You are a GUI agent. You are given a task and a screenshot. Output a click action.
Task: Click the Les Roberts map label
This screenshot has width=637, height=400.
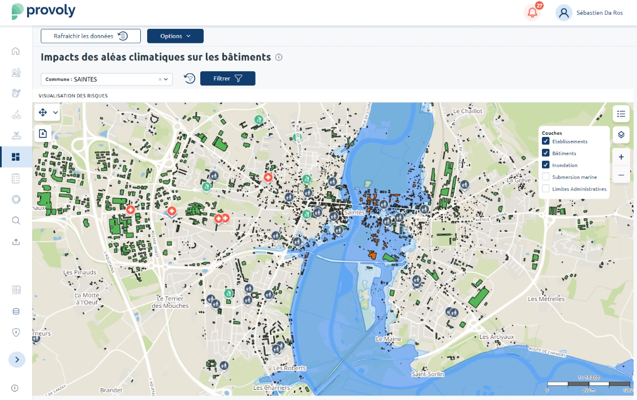pos(289,368)
